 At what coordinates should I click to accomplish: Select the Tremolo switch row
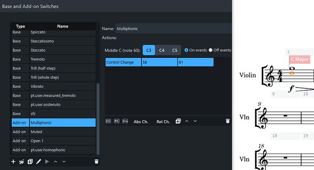tap(54, 59)
